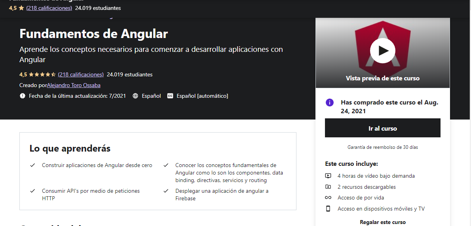Click Acceso en dispositivos móviles y TV text
The height and width of the screenshot is (226, 471).
click(381, 209)
